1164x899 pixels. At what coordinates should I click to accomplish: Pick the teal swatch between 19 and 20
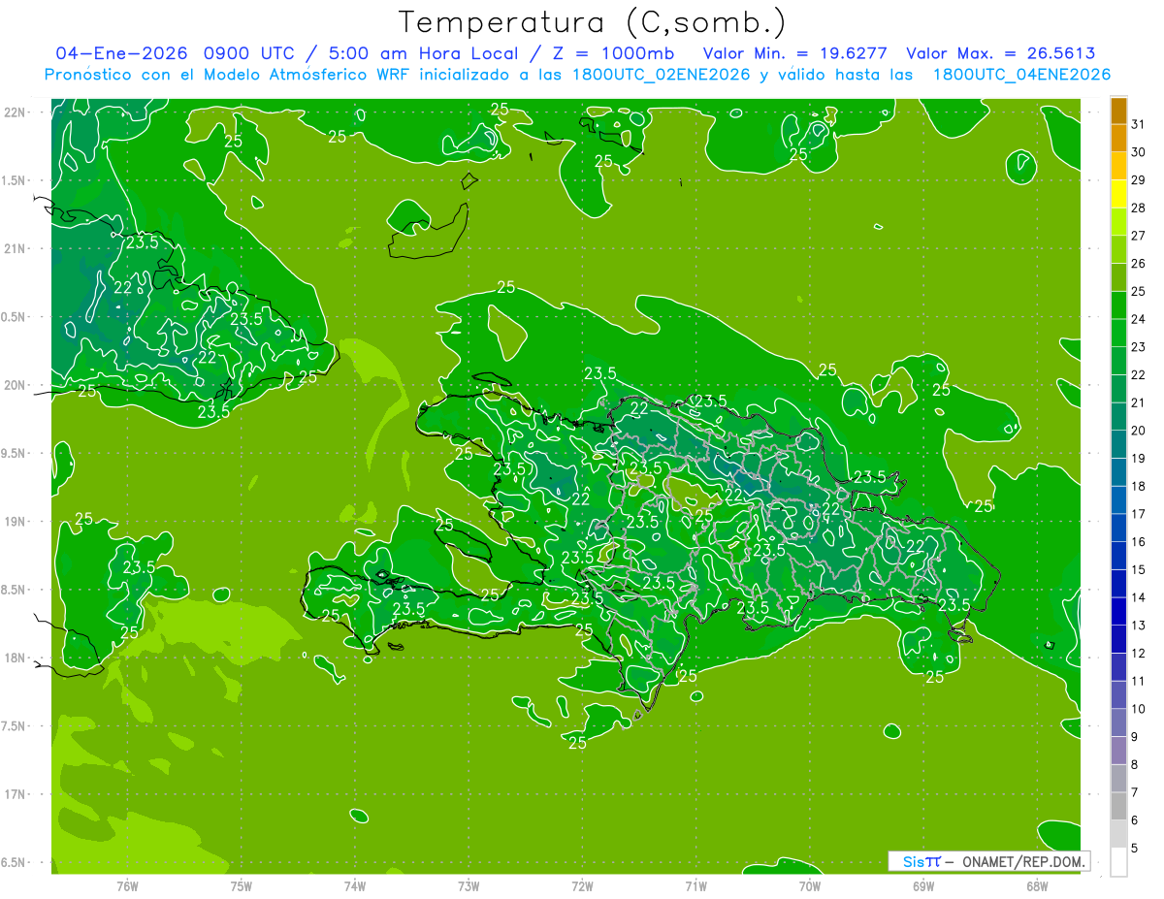[1118, 444]
